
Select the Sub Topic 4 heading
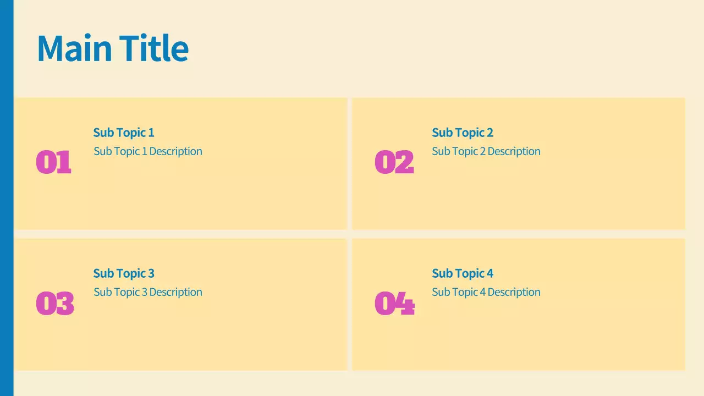click(x=463, y=273)
